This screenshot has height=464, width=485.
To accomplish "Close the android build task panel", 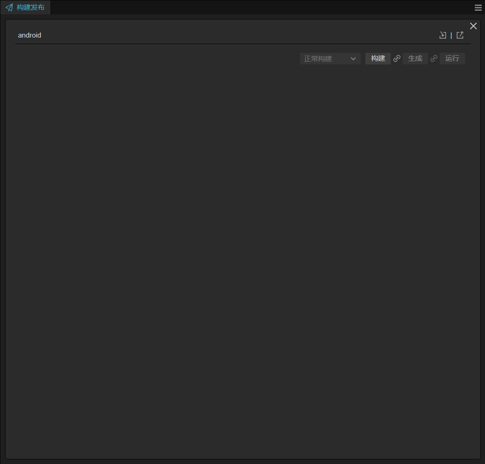I will (x=473, y=26).
